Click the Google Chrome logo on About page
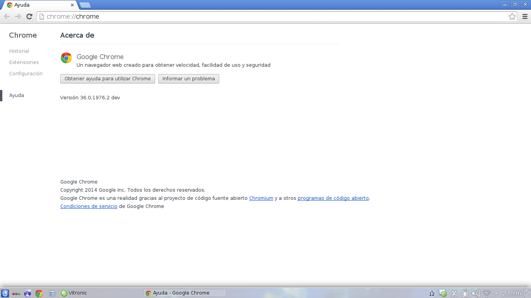The width and height of the screenshot is (531, 298). pyautogui.click(x=66, y=58)
